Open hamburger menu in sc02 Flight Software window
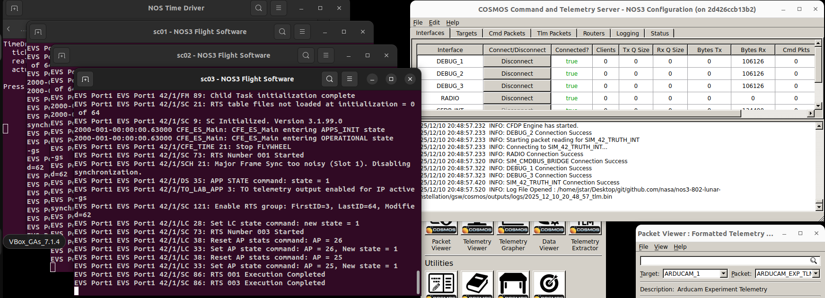The width and height of the screenshot is (825, 298). 326,55
